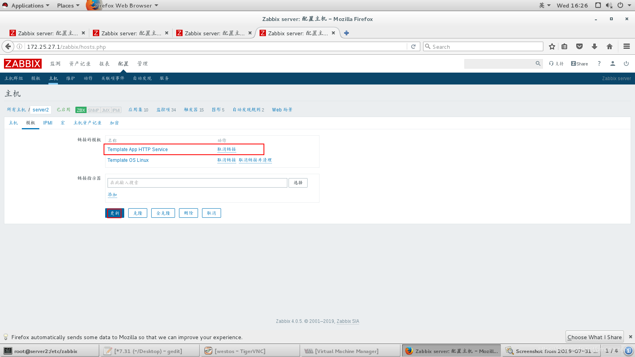The height and width of the screenshot is (357, 635).
Task: Open the downloads arrow icon
Action: (x=595, y=46)
